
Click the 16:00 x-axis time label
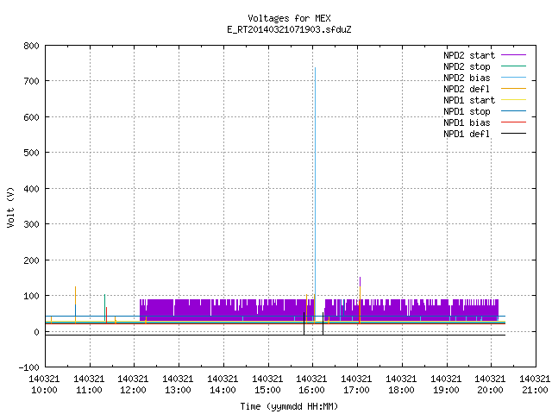tap(311, 390)
